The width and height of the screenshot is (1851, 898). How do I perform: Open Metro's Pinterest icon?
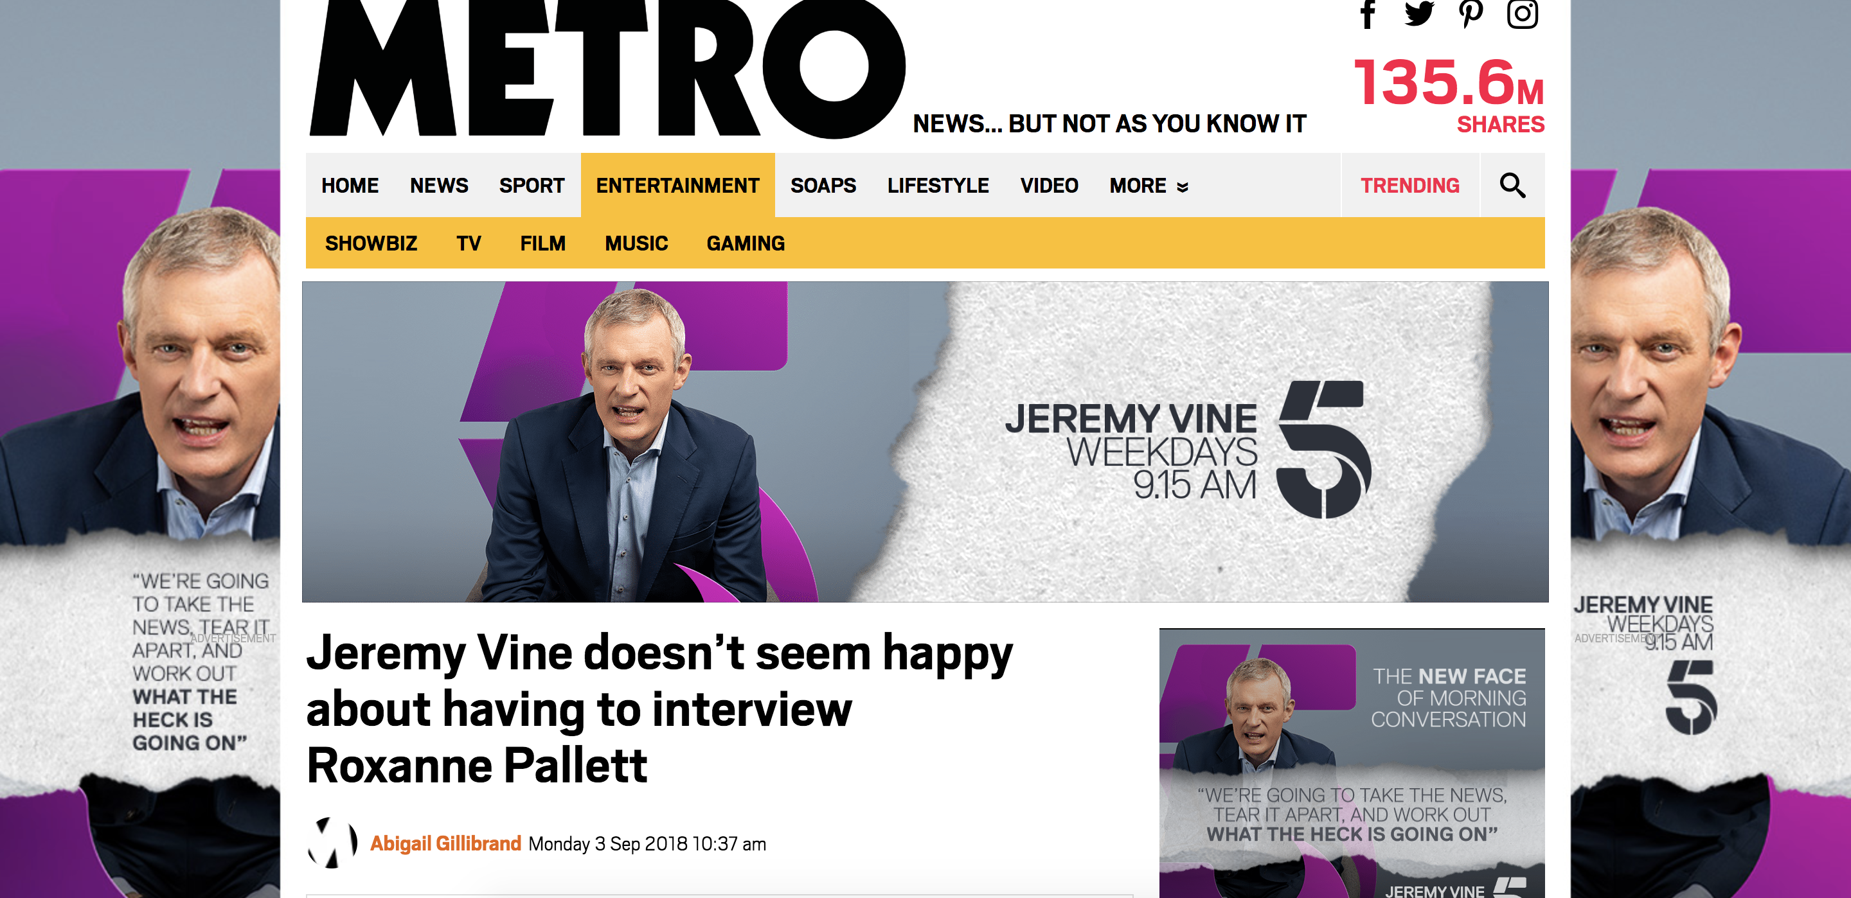point(1471,13)
